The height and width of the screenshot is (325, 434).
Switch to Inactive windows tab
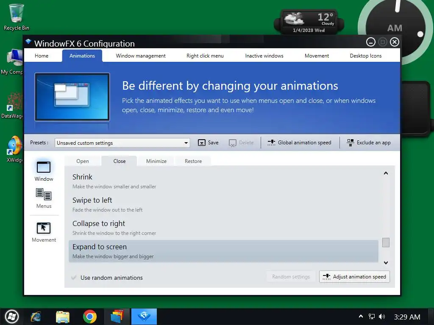coord(264,56)
